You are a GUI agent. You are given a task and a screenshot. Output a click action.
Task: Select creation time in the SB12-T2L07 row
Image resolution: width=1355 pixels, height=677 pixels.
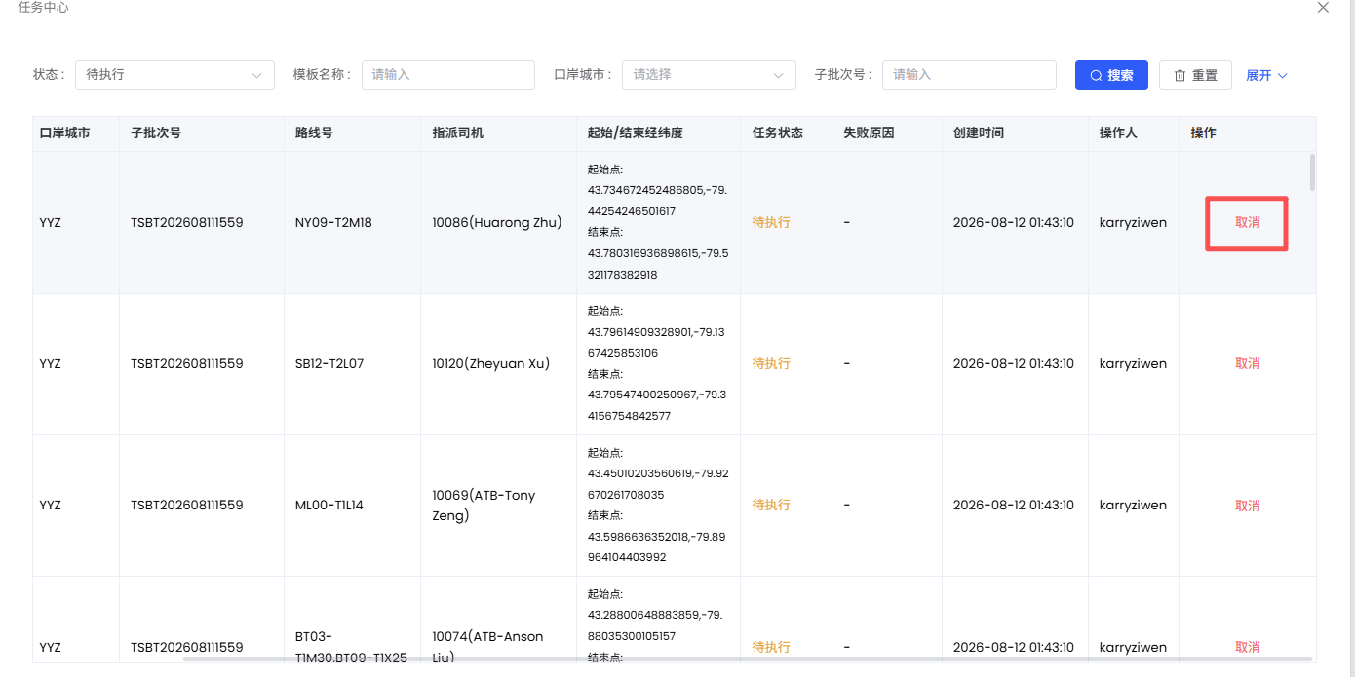click(1014, 363)
